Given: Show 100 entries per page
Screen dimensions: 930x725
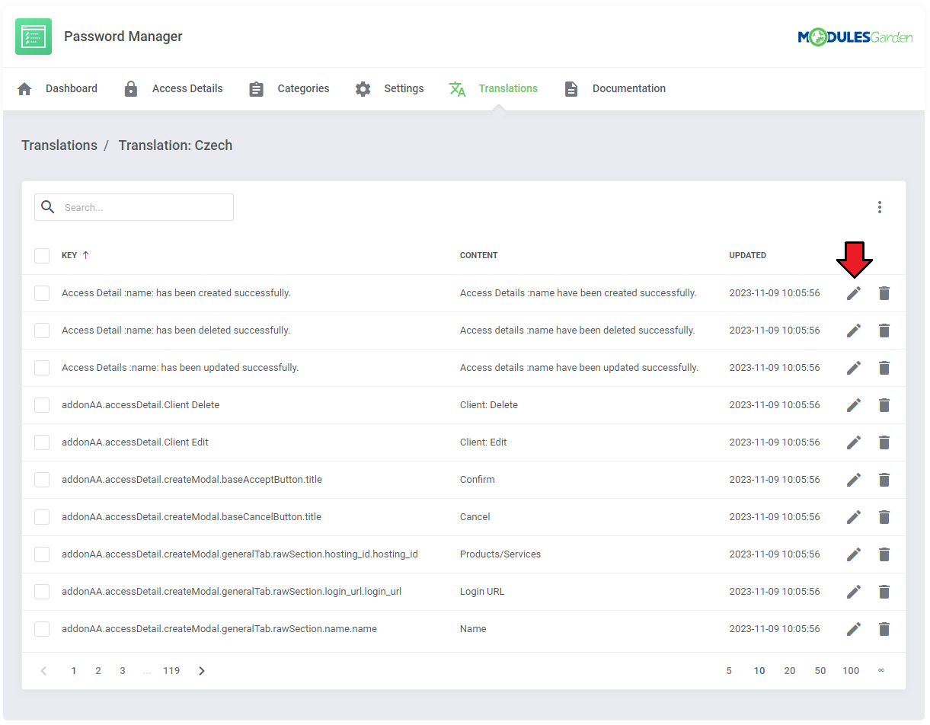Looking at the screenshot, I should [x=851, y=671].
